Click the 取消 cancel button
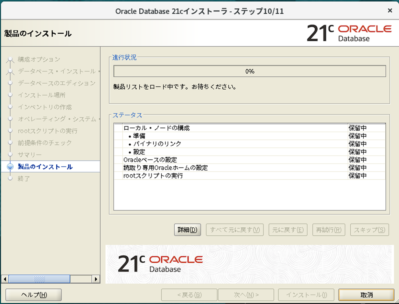Viewport: 399px width, 304px height. [x=366, y=295]
